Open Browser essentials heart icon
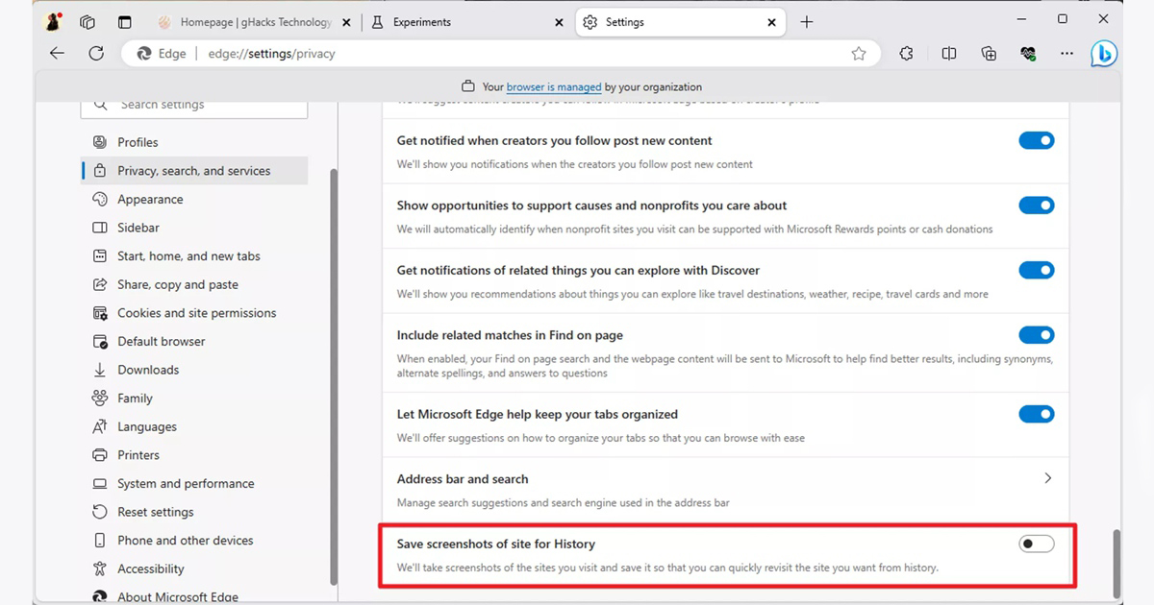 (1028, 54)
